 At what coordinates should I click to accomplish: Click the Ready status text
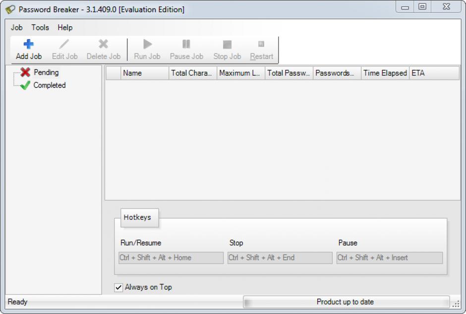[x=17, y=302]
